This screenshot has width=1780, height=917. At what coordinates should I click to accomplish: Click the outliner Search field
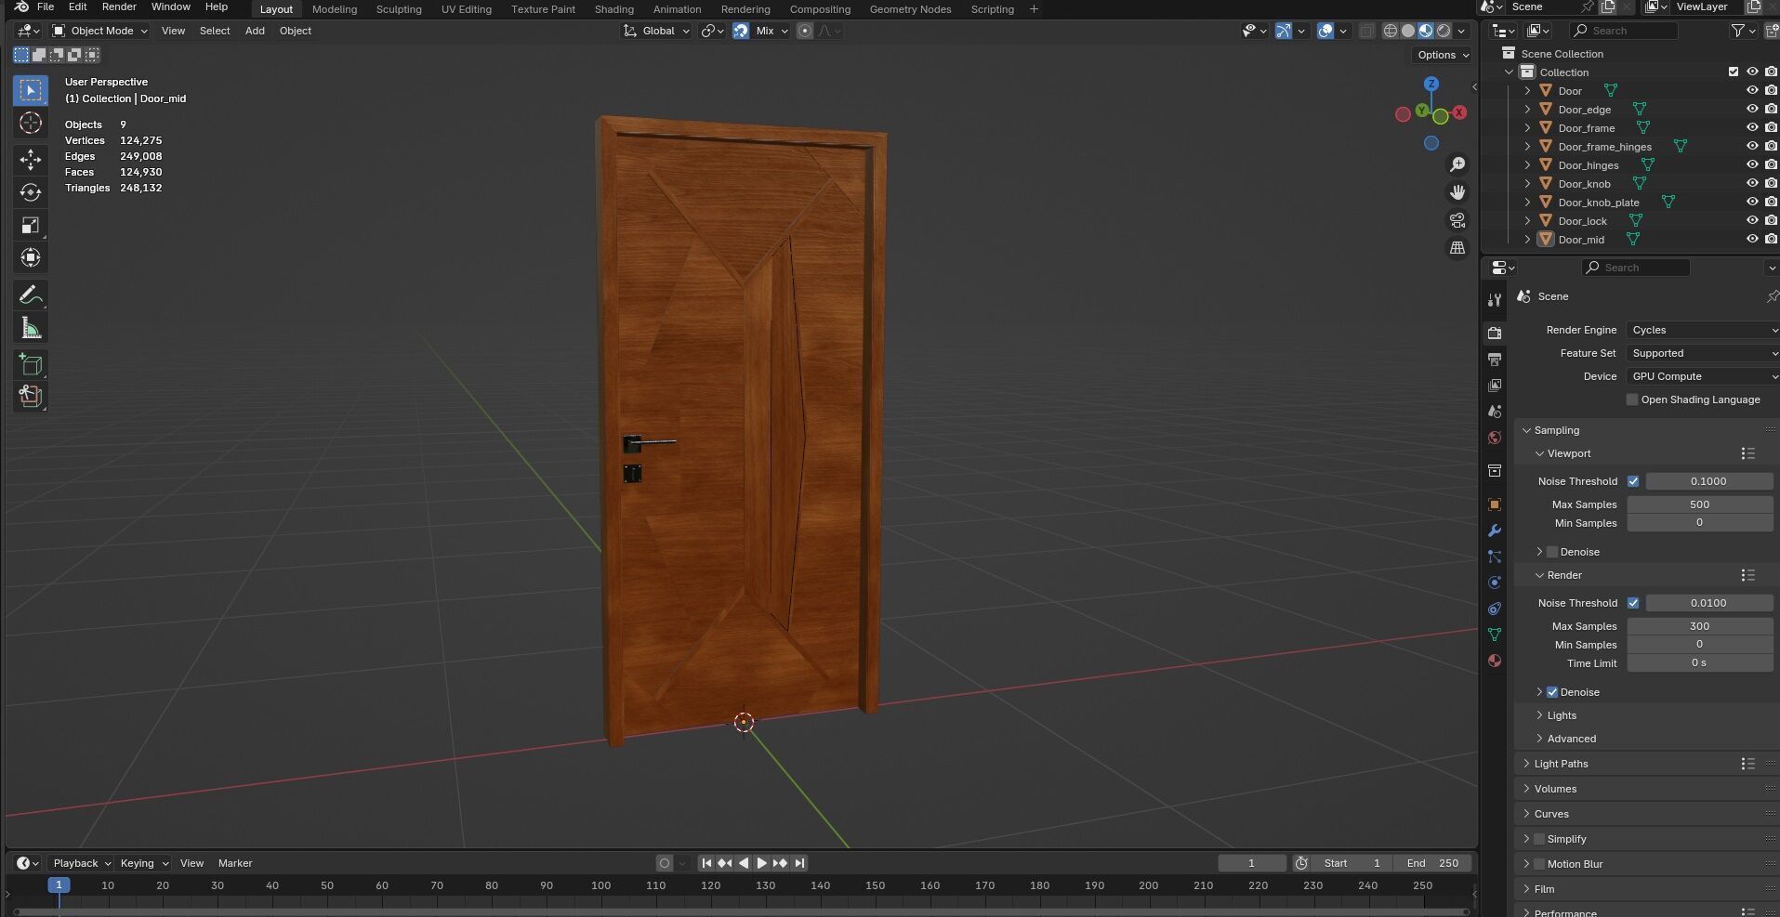(x=1623, y=31)
